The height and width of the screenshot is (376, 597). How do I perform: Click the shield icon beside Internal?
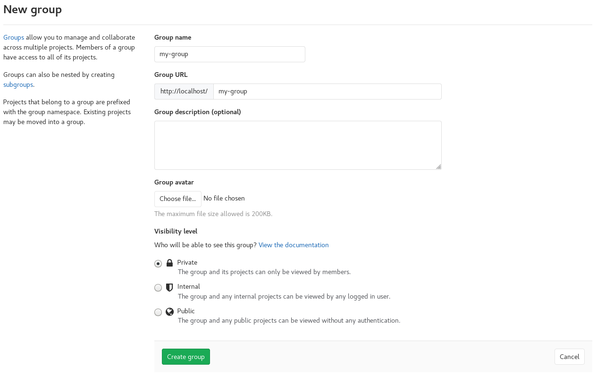[170, 287]
